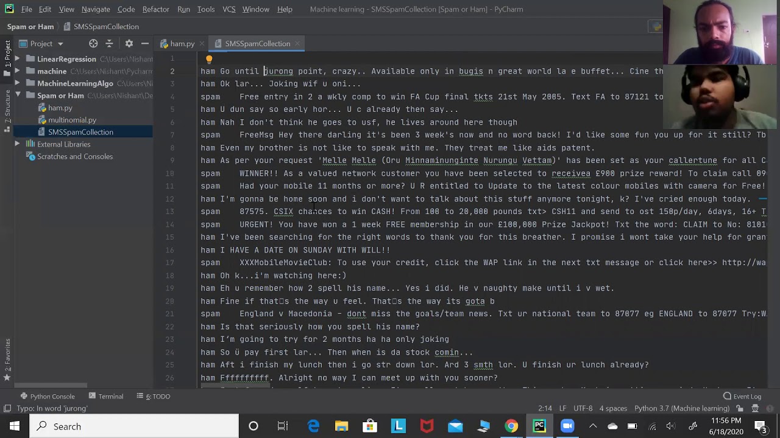Change indent setting 4 spaces
This screenshot has width=780, height=438.
(612, 409)
